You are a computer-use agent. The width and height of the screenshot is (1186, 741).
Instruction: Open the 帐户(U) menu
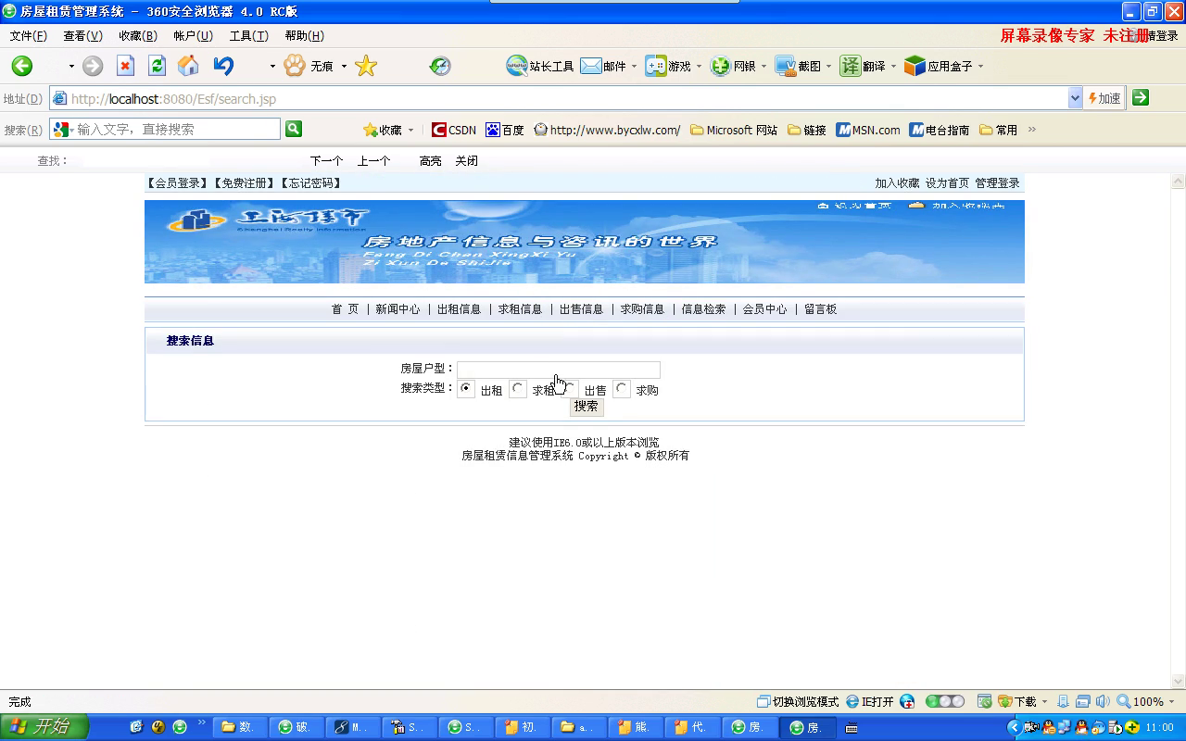pos(193,36)
